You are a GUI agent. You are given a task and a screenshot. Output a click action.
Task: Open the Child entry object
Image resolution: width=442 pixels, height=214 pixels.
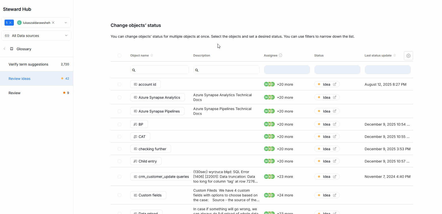146,161
